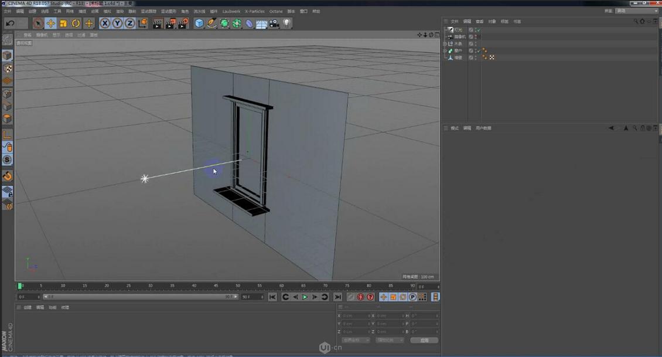The image size is (662, 357).
Task: Toggle the Y axis lock
Action: [118, 23]
